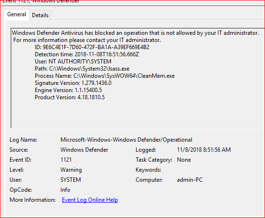The width and height of the screenshot is (265, 218).
Task: Click the Computer value admin-PC
Action: click(190, 180)
